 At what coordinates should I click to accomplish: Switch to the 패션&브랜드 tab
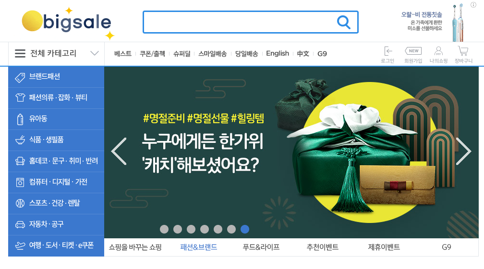click(199, 247)
